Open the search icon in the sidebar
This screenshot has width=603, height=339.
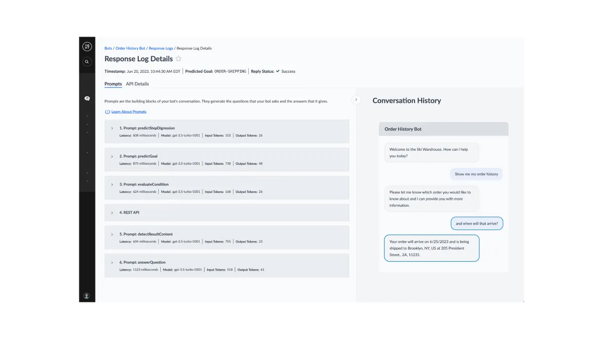87,62
